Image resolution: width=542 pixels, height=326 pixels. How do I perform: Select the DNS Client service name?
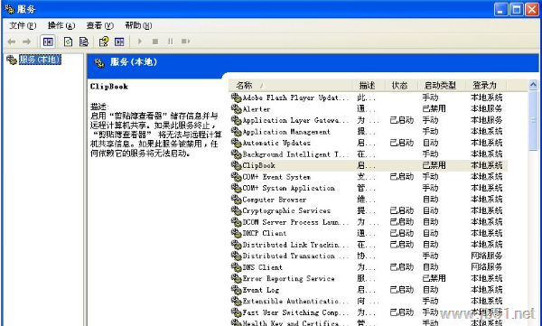(x=262, y=267)
